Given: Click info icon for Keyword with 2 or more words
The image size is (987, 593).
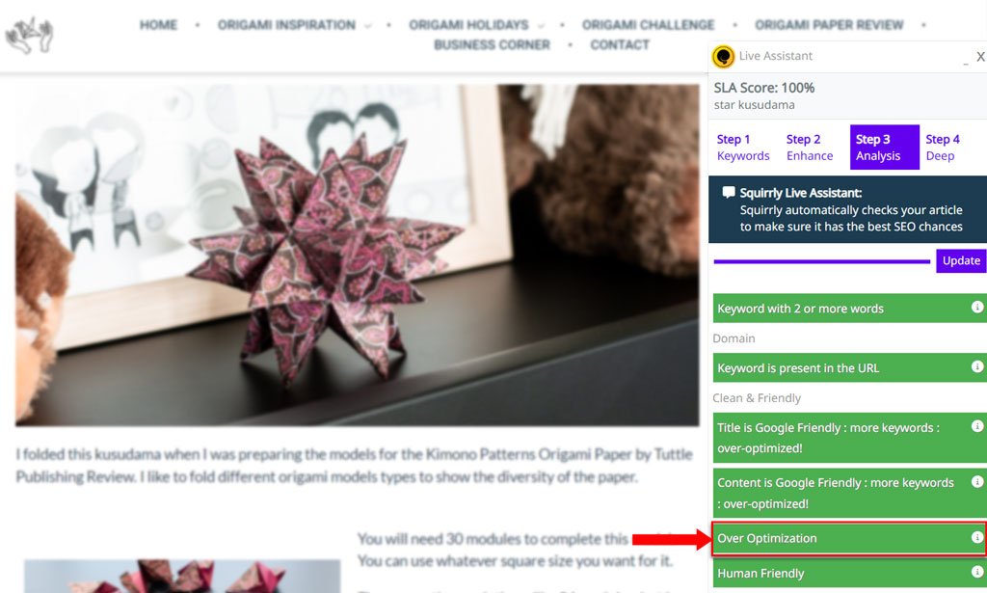Looking at the screenshot, I should [977, 308].
